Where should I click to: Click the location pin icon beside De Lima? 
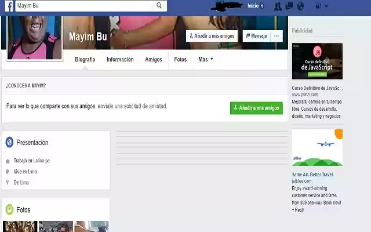coord(8,183)
